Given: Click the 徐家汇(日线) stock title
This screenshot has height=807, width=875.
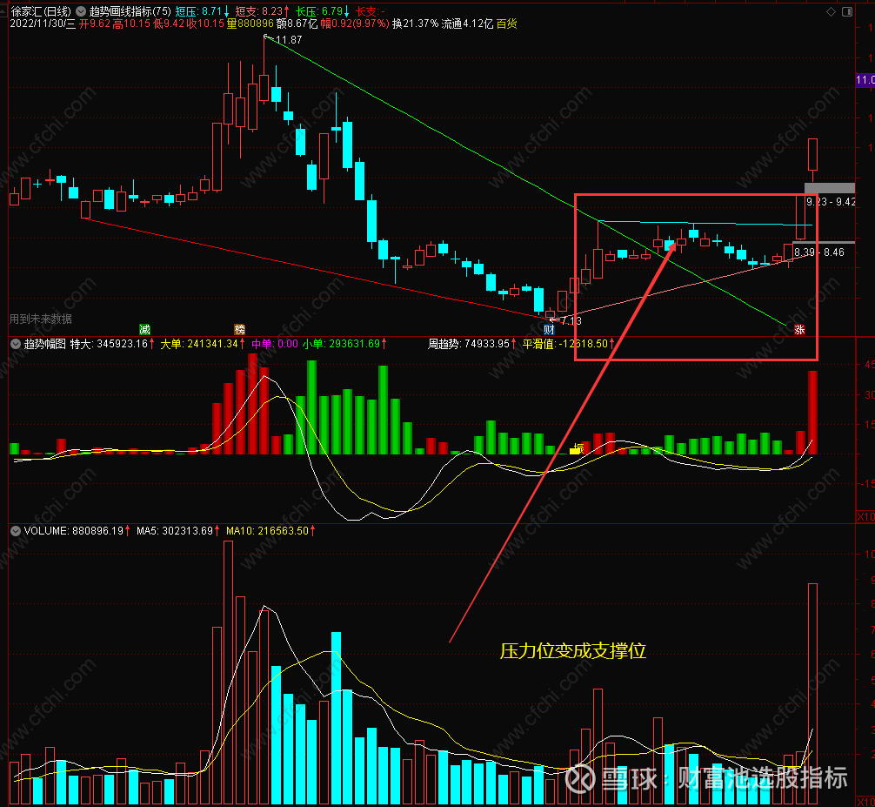Looking at the screenshot, I should pyautogui.click(x=41, y=11).
